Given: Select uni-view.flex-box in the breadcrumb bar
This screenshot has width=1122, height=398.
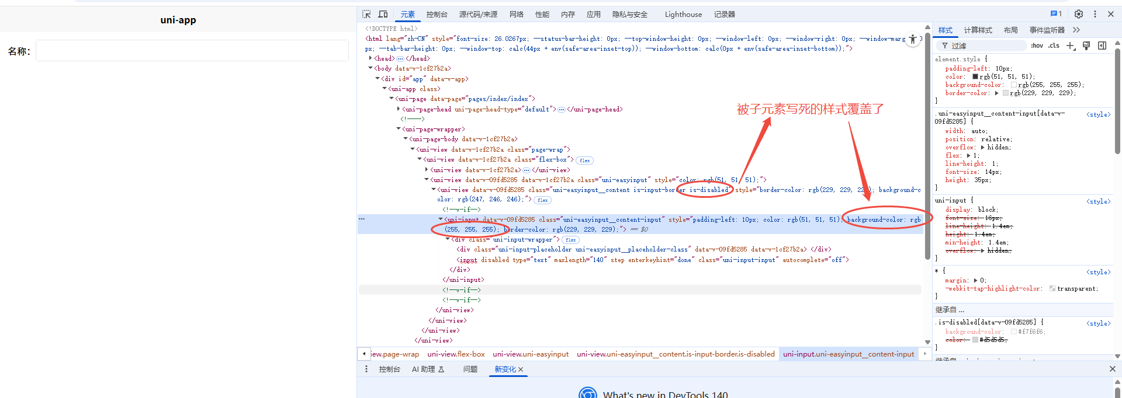Looking at the screenshot, I should (456, 354).
